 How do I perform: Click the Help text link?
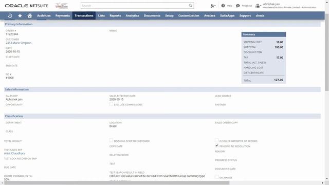coord(230,6)
